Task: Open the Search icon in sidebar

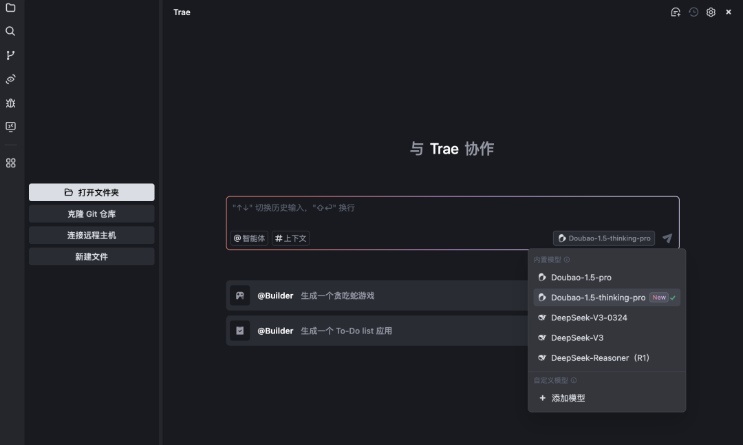Action: coord(10,31)
